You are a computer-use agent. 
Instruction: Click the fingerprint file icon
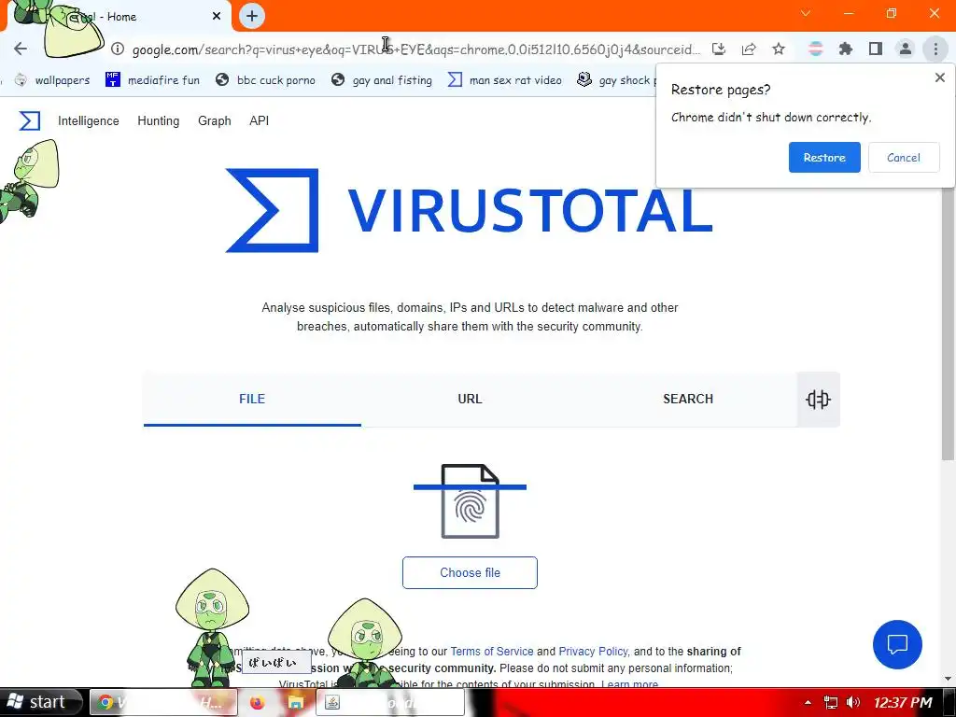tap(471, 501)
